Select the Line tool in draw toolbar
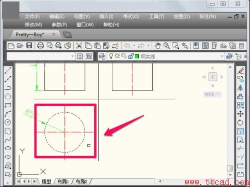The height and width of the screenshot is (187, 250). point(8,70)
